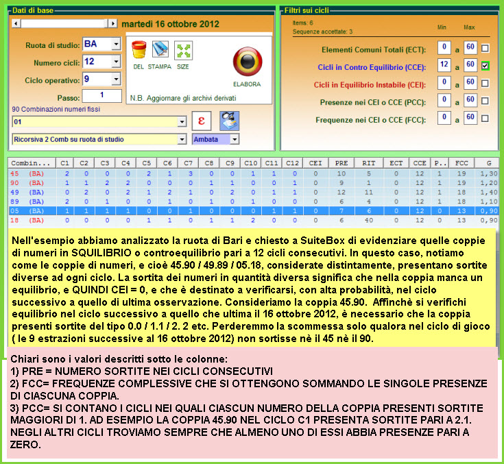The width and height of the screenshot is (504, 464).
Task: Open the Ruota di studio dropdown
Action: (116, 44)
